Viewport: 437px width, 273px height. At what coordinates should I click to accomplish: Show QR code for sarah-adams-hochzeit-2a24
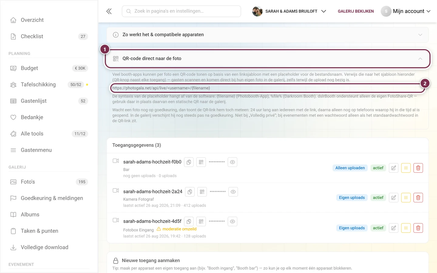point(202,192)
